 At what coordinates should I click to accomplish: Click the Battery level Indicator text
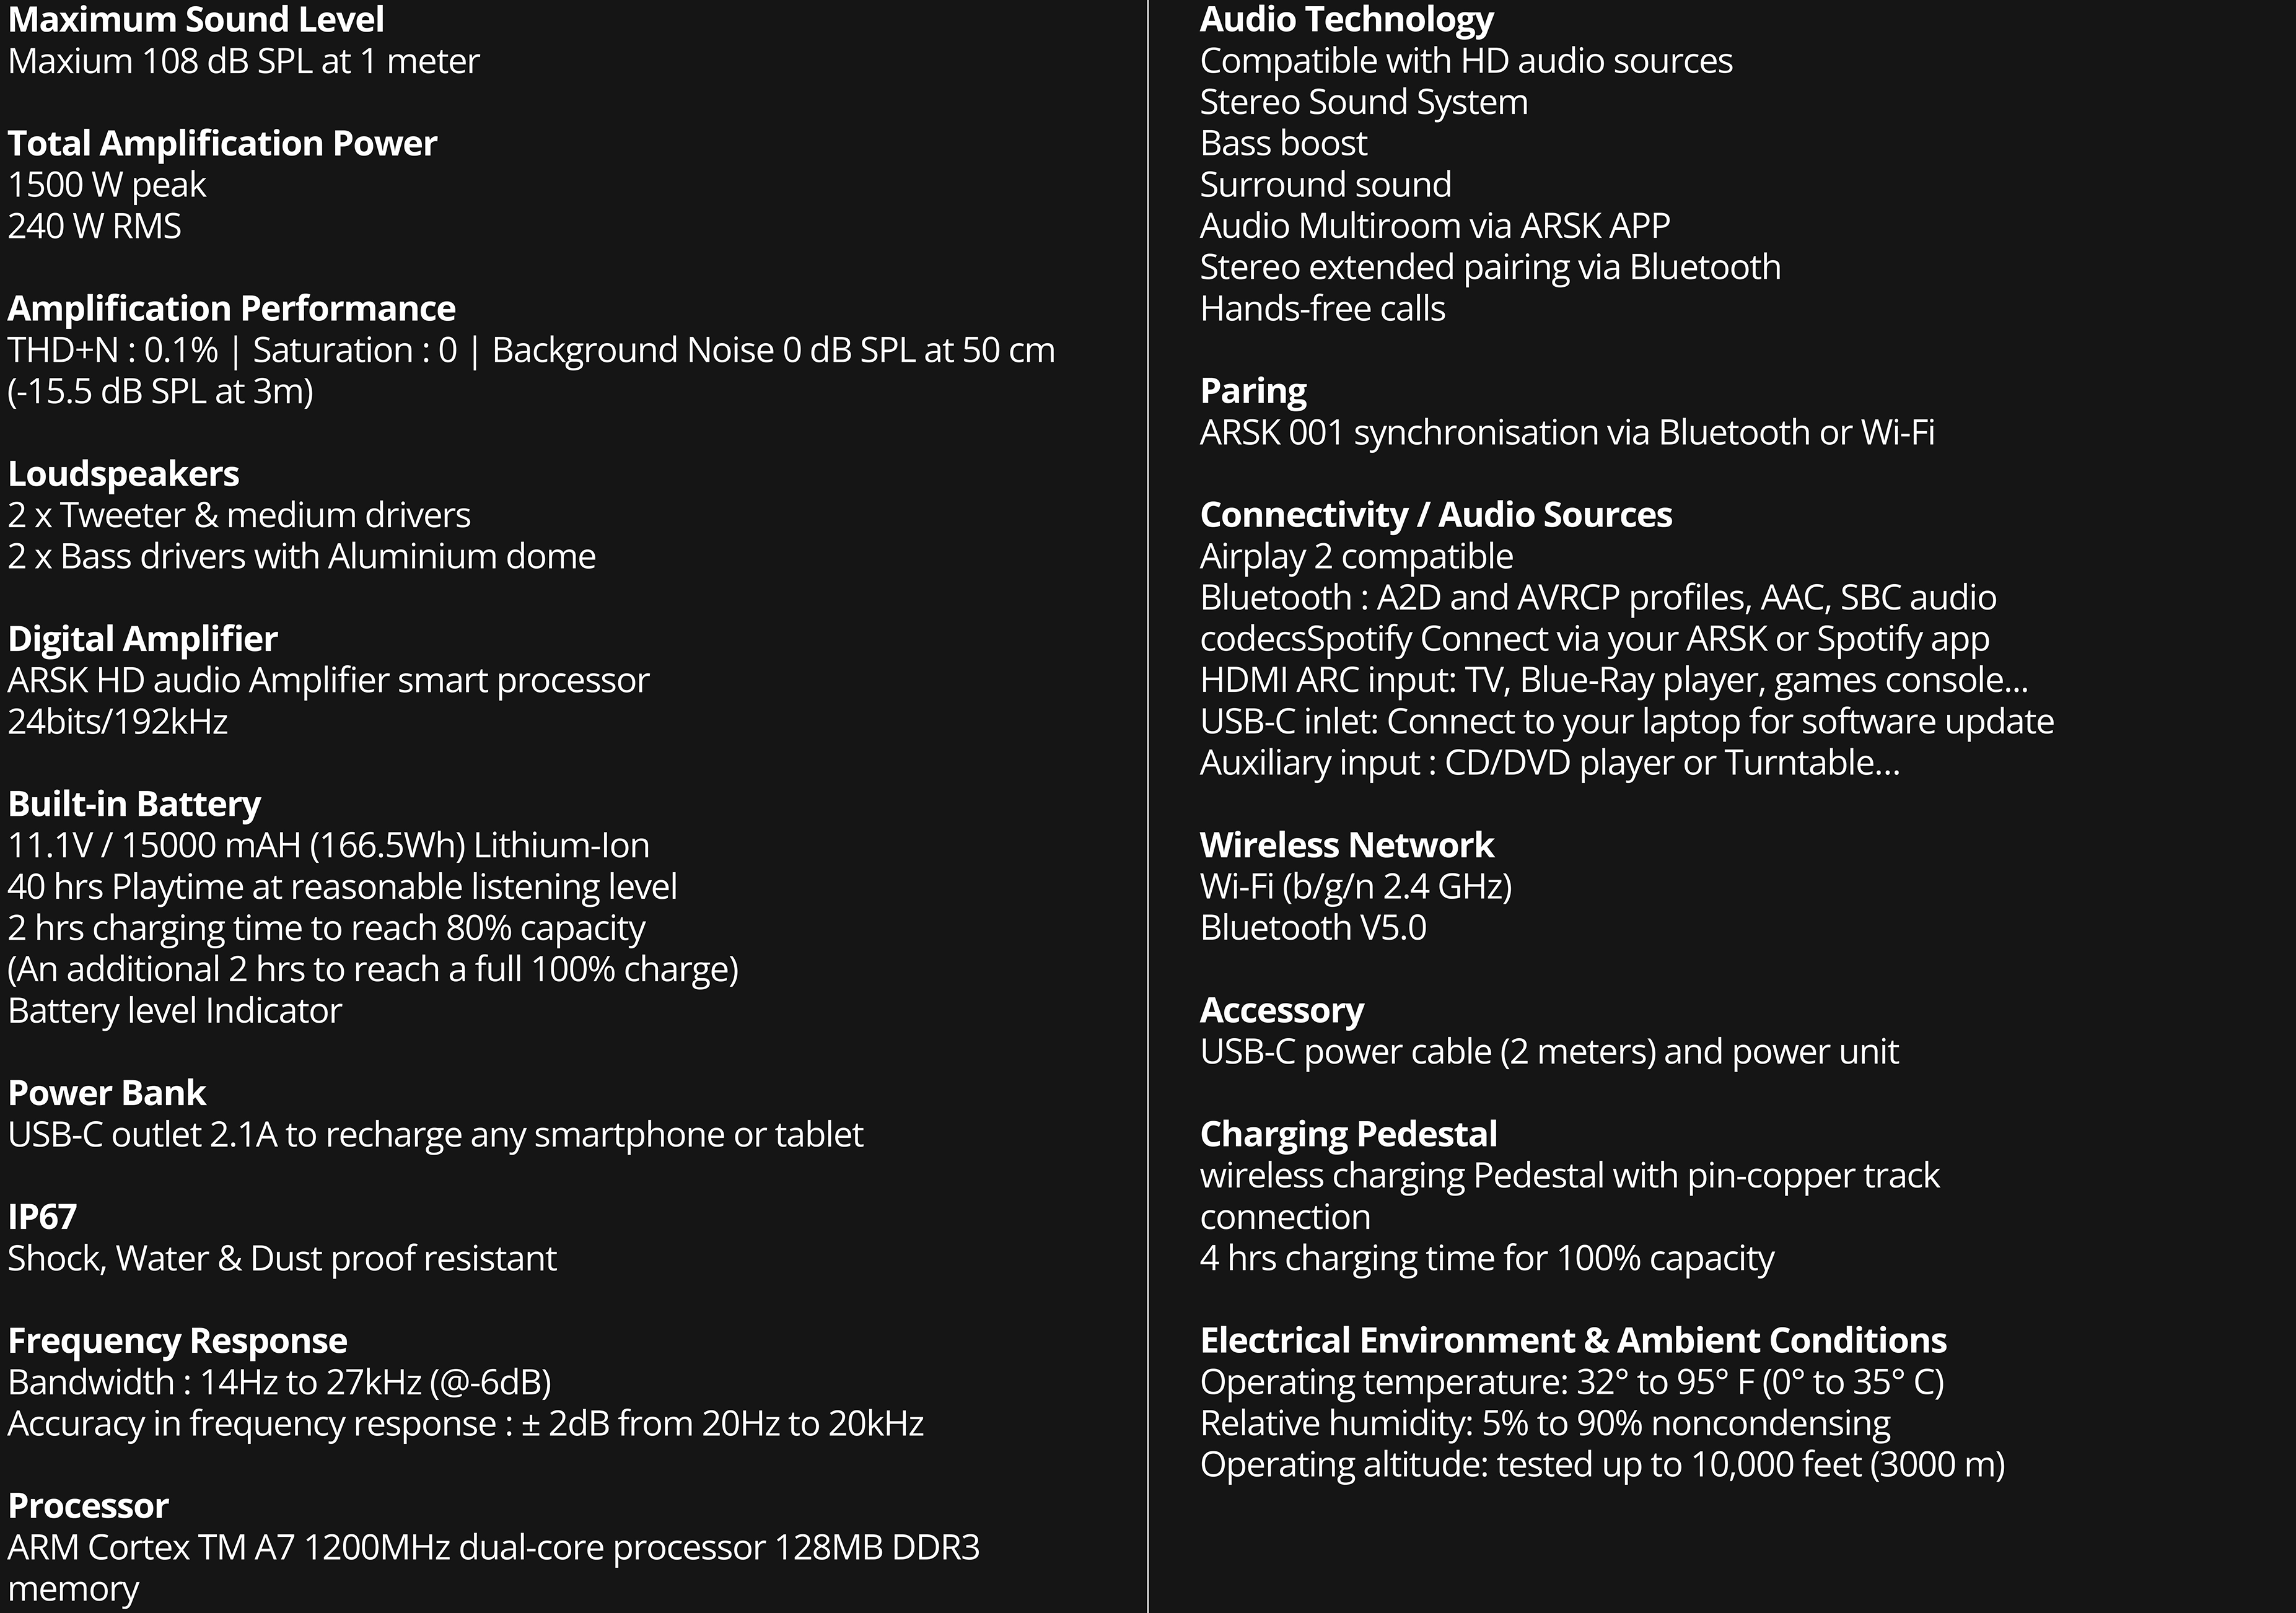[x=175, y=1011]
